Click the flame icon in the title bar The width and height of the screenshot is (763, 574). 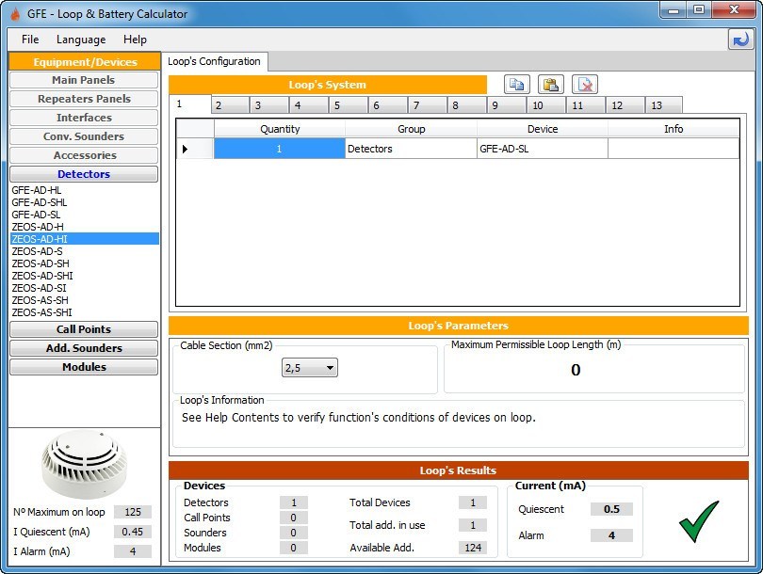12,12
